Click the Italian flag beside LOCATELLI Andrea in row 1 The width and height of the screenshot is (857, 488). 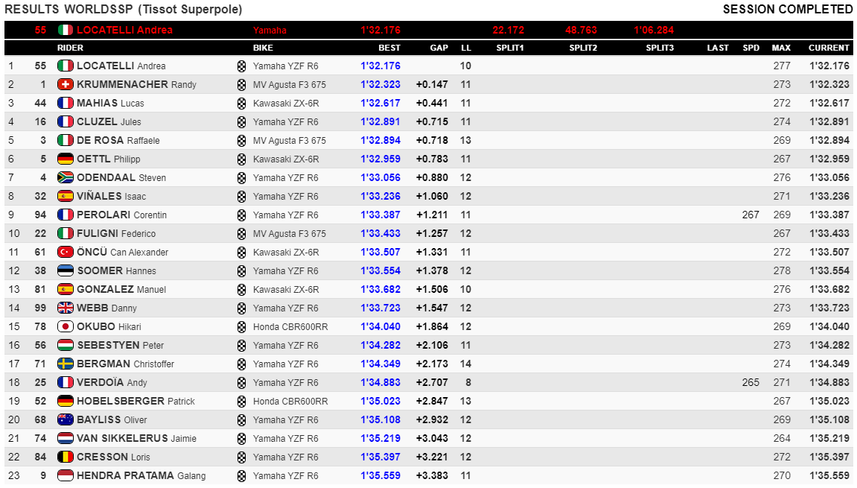click(65, 66)
